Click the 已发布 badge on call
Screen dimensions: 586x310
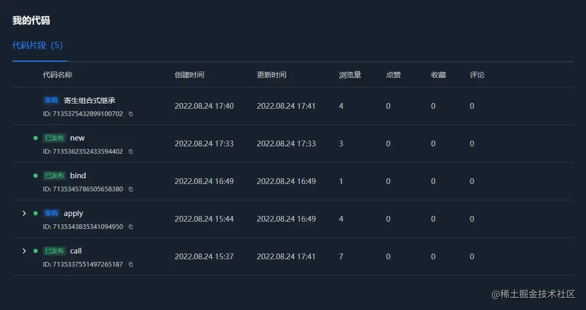[54, 250]
